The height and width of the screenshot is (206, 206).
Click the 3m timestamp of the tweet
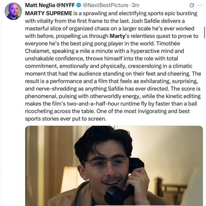coord(136,5)
